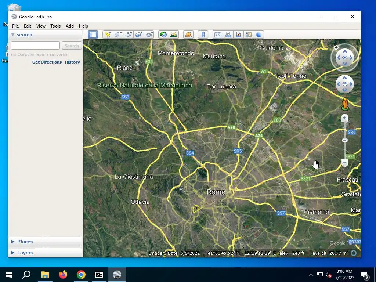Move right with the hand joystick arrow

(351, 84)
